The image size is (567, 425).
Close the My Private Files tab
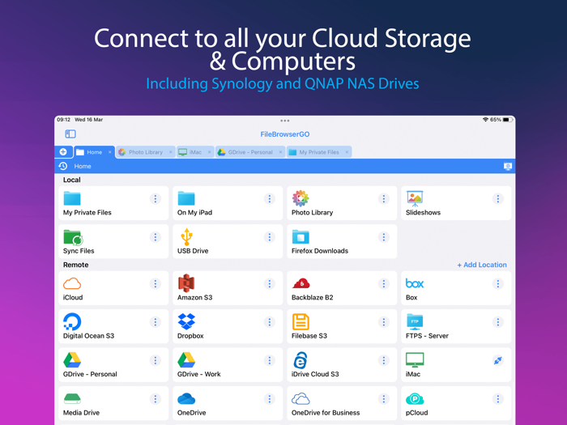tap(347, 152)
